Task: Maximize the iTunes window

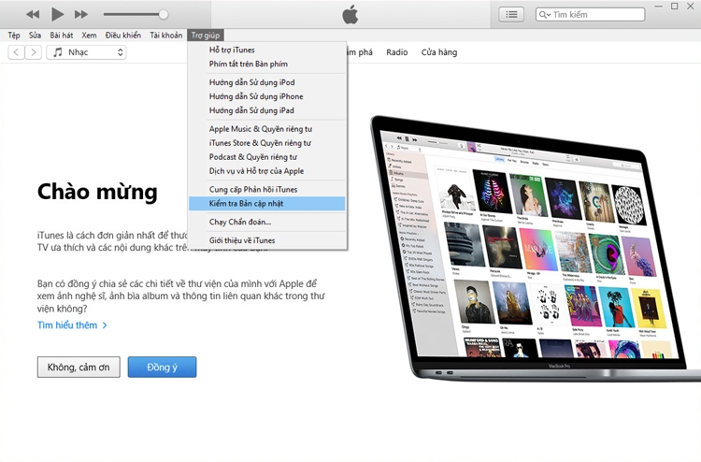Action: click(674, 7)
